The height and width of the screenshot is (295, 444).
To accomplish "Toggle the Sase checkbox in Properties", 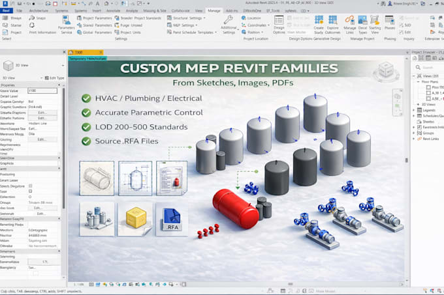I will click(x=31, y=191).
